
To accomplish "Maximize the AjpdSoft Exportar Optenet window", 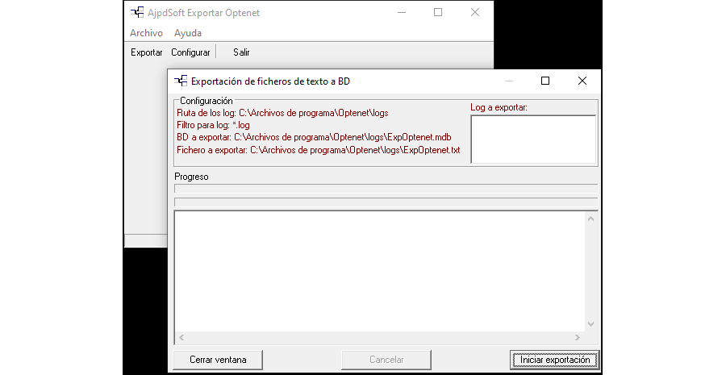I will [438, 13].
